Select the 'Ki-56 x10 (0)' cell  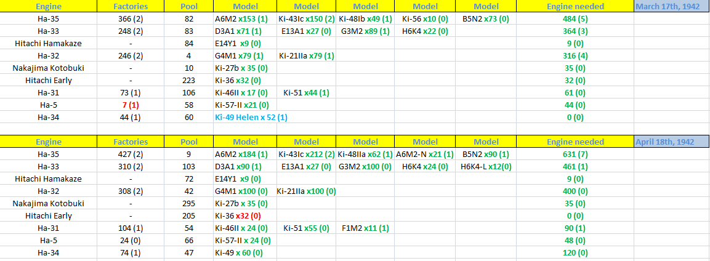click(425, 19)
